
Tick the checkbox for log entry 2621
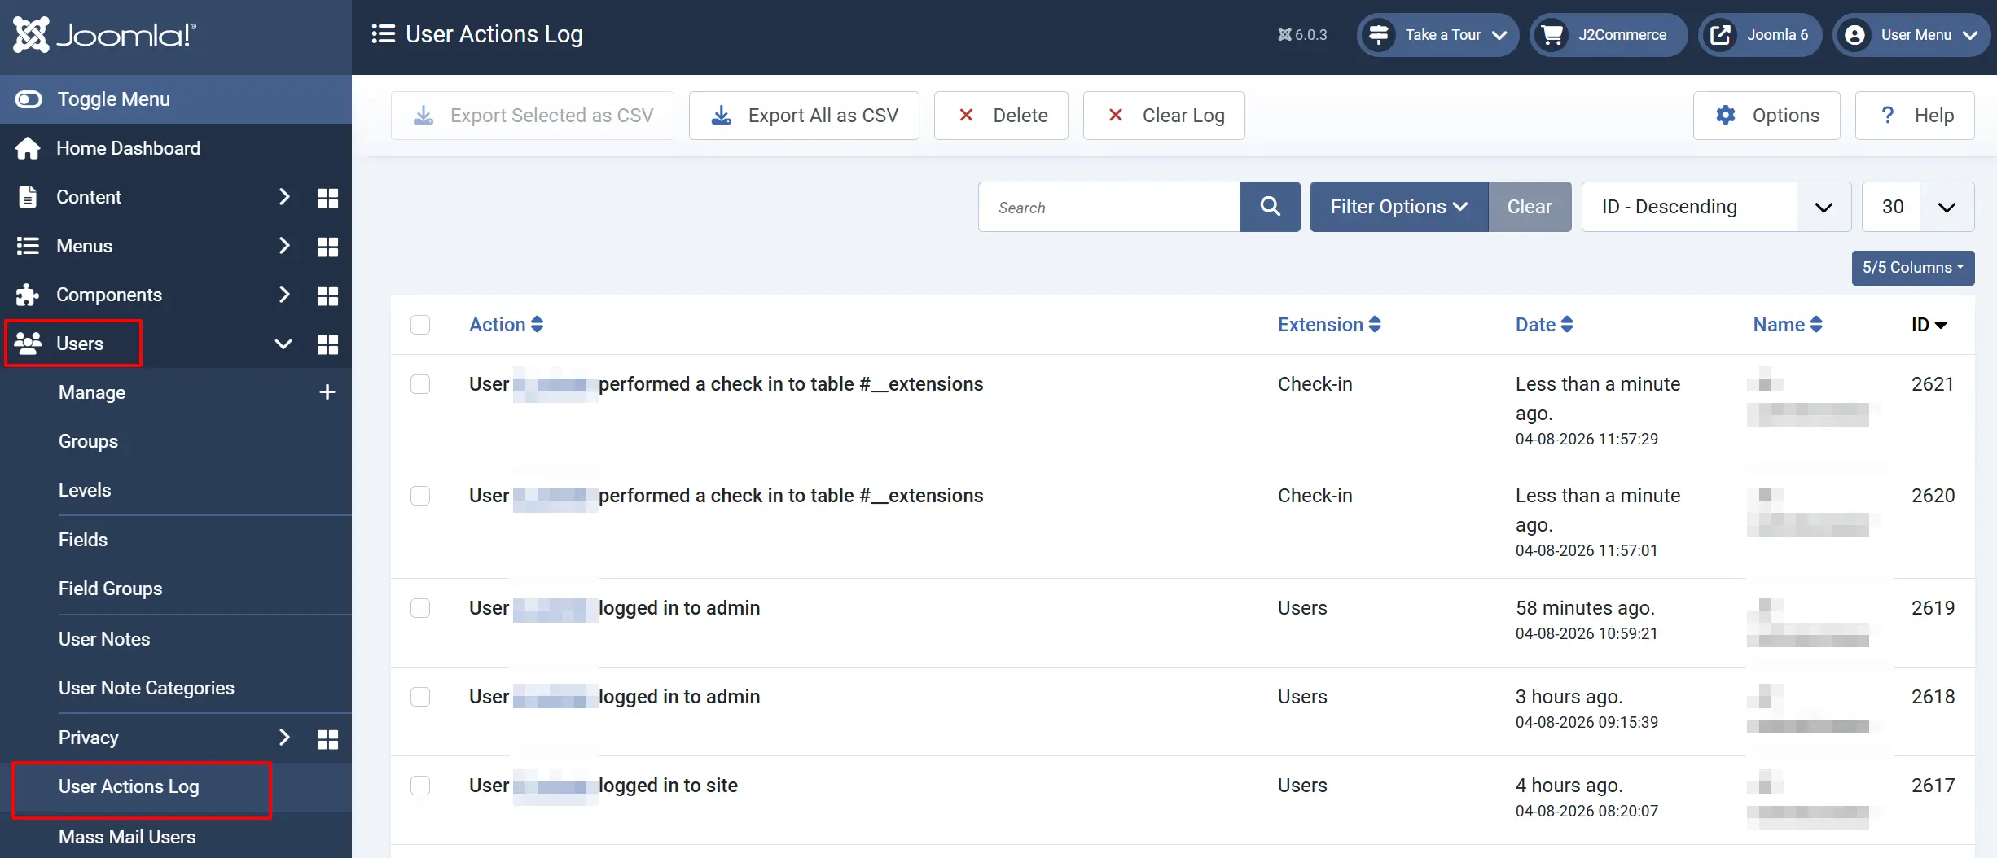click(x=420, y=384)
